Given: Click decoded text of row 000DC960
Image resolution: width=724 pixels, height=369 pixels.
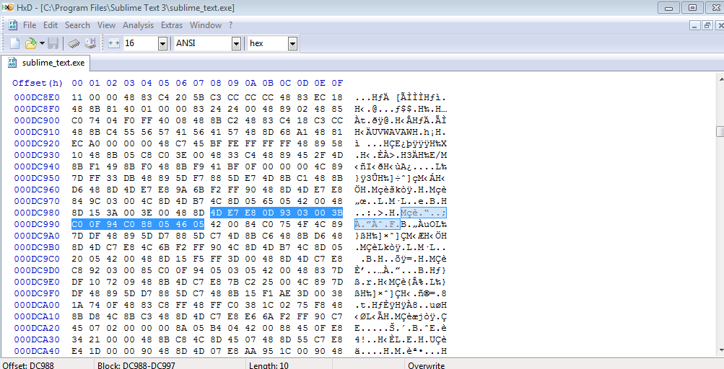Looking at the screenshot, I should click(x=401, y=190).
